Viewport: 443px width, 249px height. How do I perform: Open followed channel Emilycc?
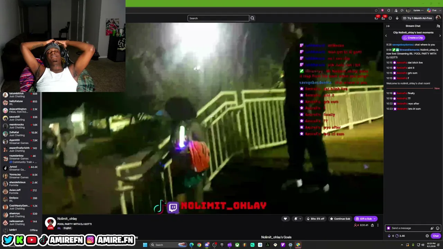pos(21,199)
